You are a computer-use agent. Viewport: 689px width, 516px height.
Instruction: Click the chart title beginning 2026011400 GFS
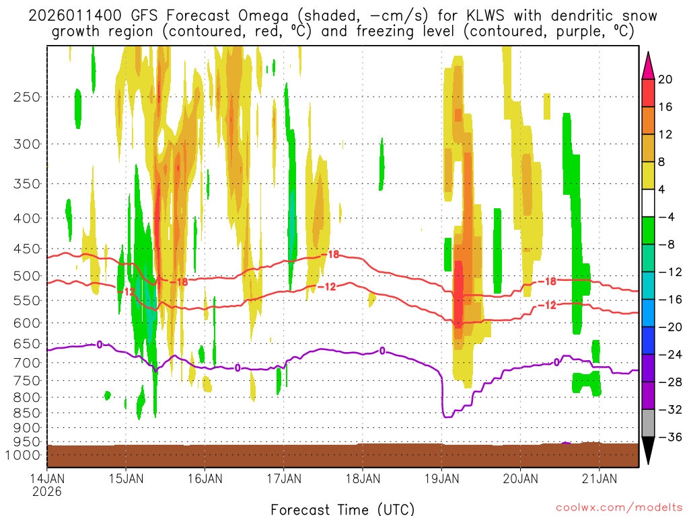(x=342, y=16)
